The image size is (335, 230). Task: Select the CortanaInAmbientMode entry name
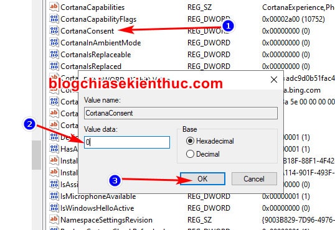click(x=101, y=43)
